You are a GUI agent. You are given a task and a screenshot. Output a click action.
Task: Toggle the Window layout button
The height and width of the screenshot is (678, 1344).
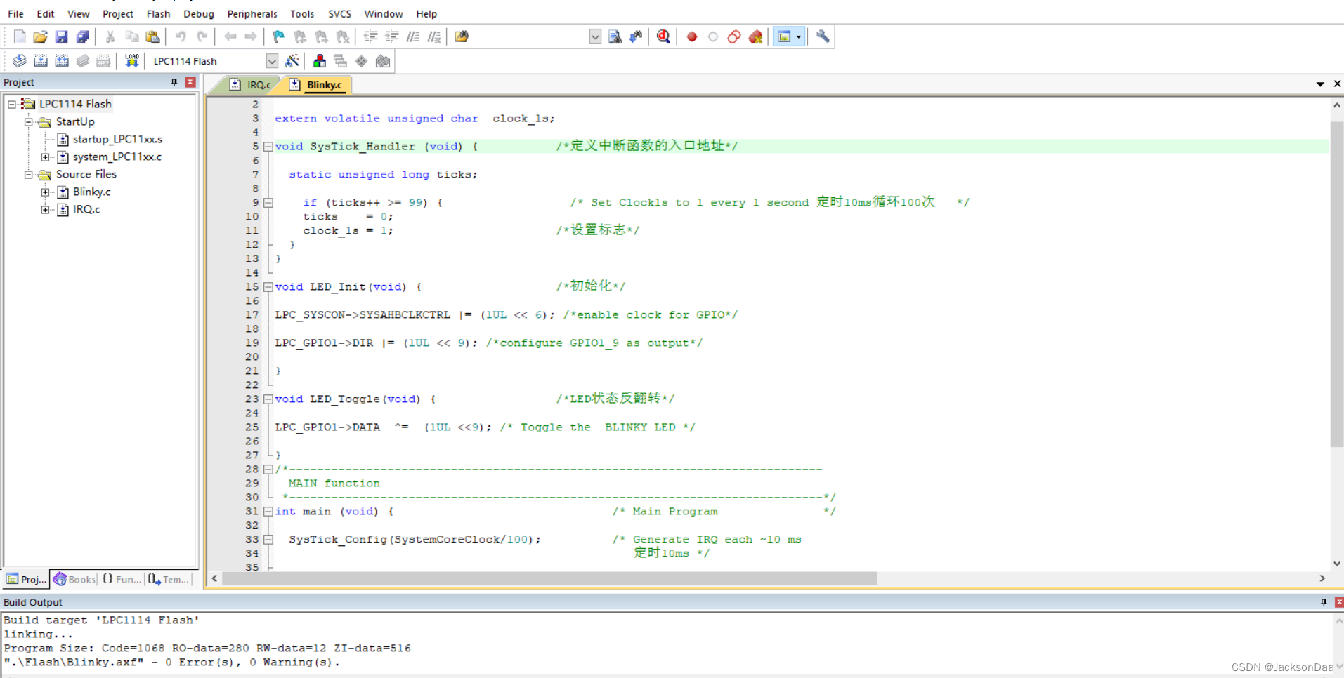point(784,36)
